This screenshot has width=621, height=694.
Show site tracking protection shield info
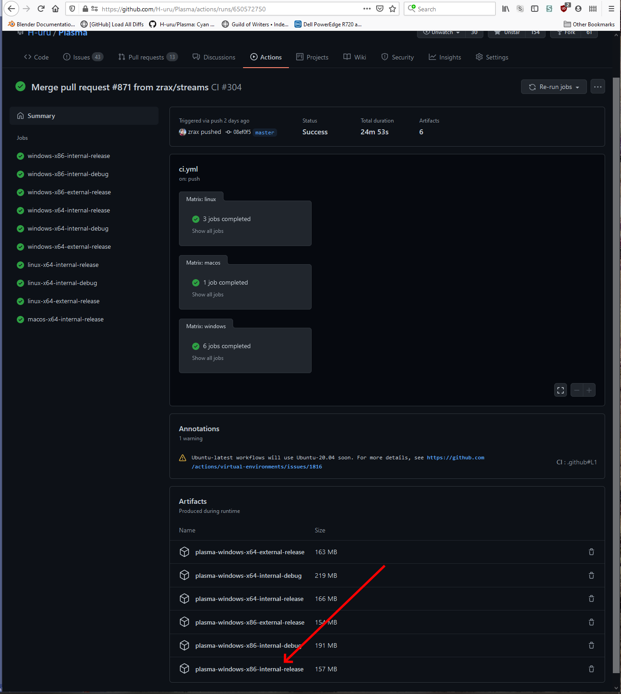coord(72,9)
